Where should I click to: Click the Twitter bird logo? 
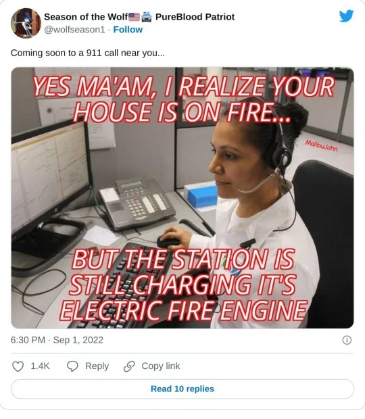346,16
